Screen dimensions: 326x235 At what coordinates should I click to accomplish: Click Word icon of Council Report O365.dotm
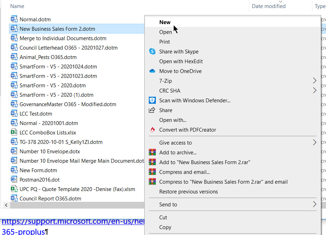pos(14,198)
